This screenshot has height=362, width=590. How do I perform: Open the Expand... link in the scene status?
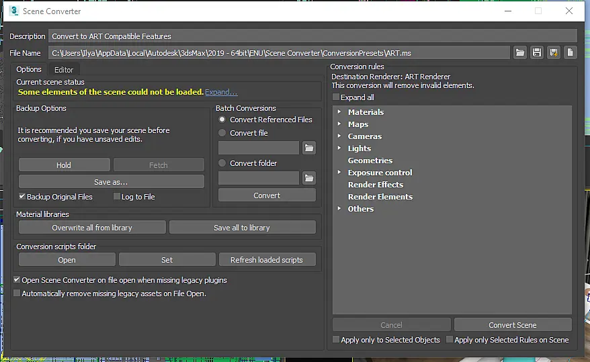pyautogui.click(x=221, y=92)
